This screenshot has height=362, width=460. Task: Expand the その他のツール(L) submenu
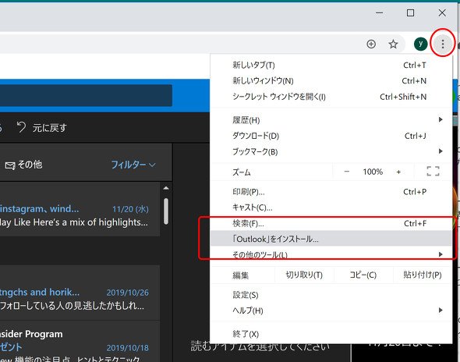click(x=331, y=254)
